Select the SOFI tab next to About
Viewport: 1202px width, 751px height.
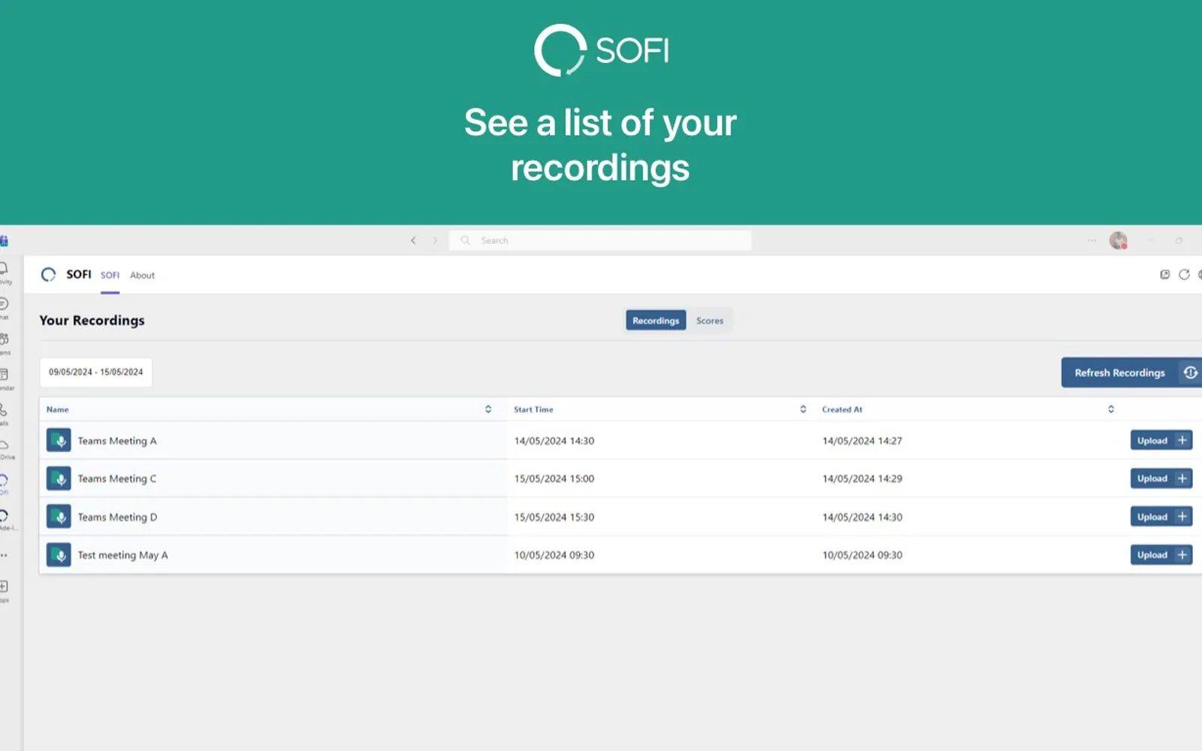pos(110,276)
